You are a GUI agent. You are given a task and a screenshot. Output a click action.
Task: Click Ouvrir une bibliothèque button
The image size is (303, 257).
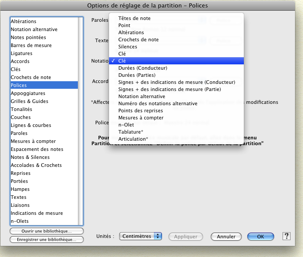pos(47,231)
